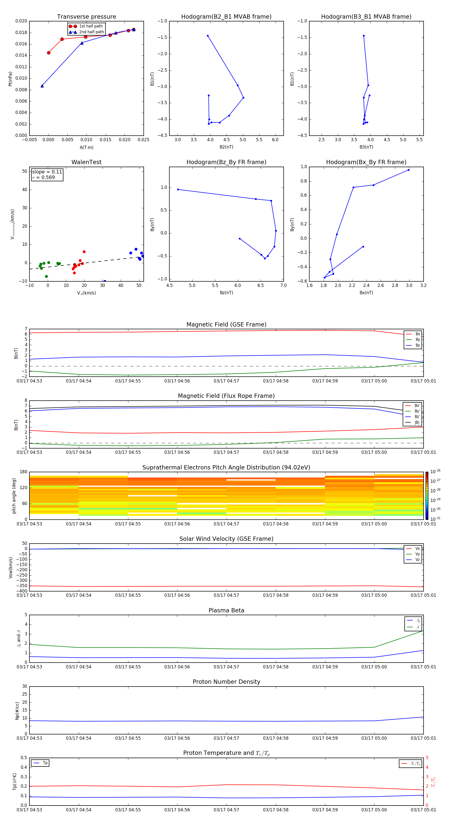Click the 'Np(#/cc)' y-axis label
Viewport: 453px width, 832px height.
(17, 710)
